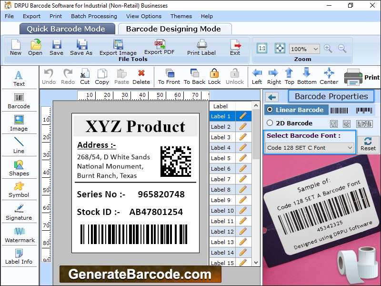
Task: Open the Signature tool
Action: 19,211
